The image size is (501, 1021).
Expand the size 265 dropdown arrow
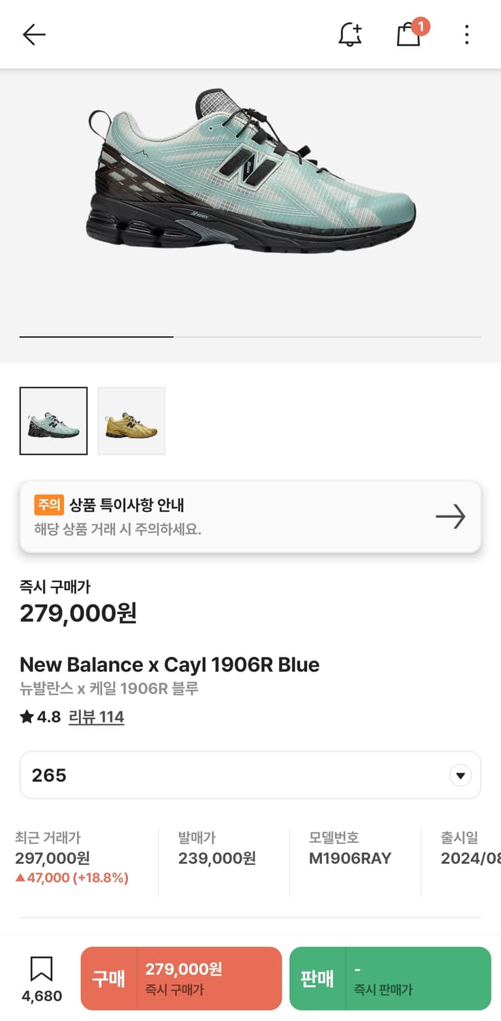click(x=461, y=775)
